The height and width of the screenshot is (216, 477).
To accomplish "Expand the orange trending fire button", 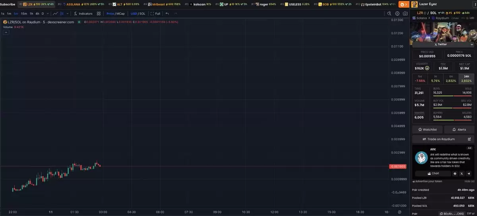I will point(403,4).
